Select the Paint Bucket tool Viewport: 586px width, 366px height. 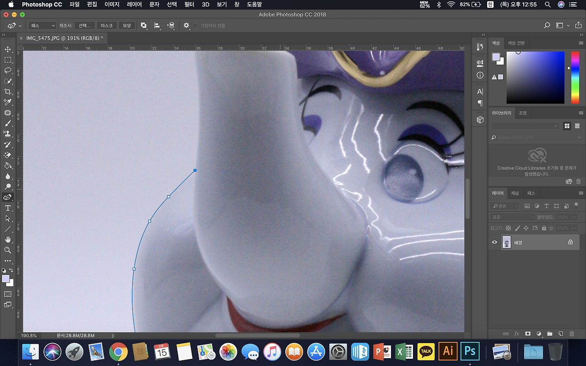tap(8, 166)
